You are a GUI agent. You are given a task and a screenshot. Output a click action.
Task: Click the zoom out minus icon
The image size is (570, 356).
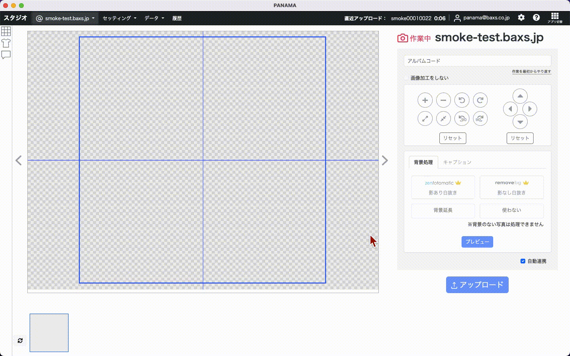(443, 100)
